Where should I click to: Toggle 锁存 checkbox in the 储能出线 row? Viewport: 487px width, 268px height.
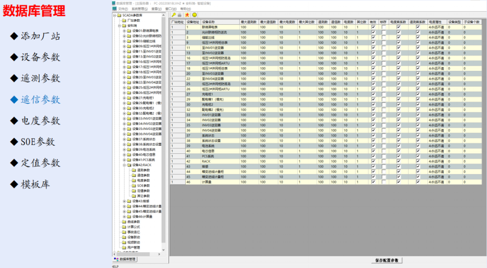(x=384, y=37)
